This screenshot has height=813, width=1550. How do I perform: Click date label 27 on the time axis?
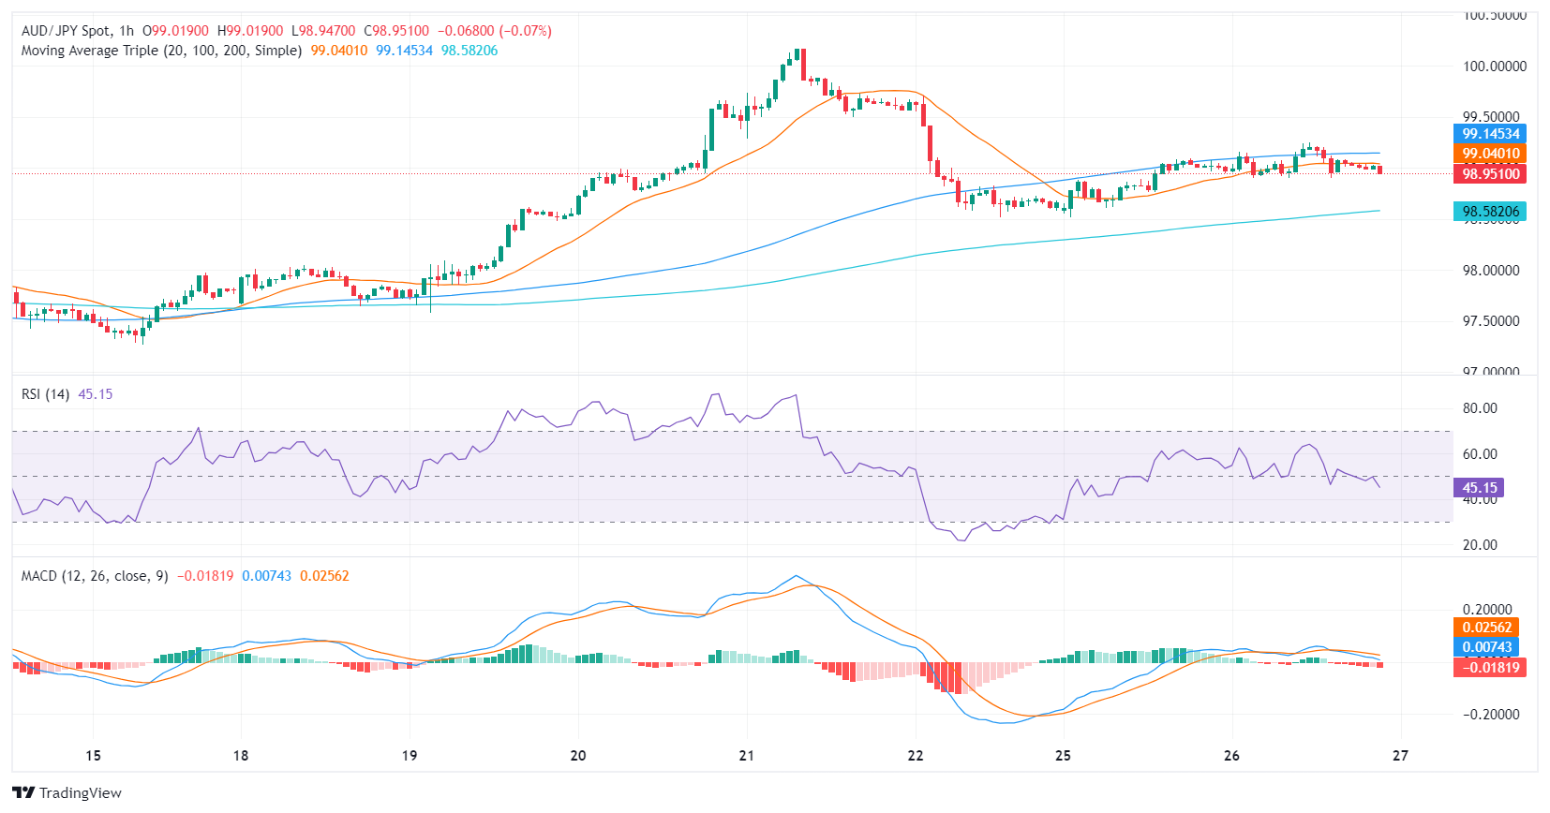click(x=1400, y=756)
